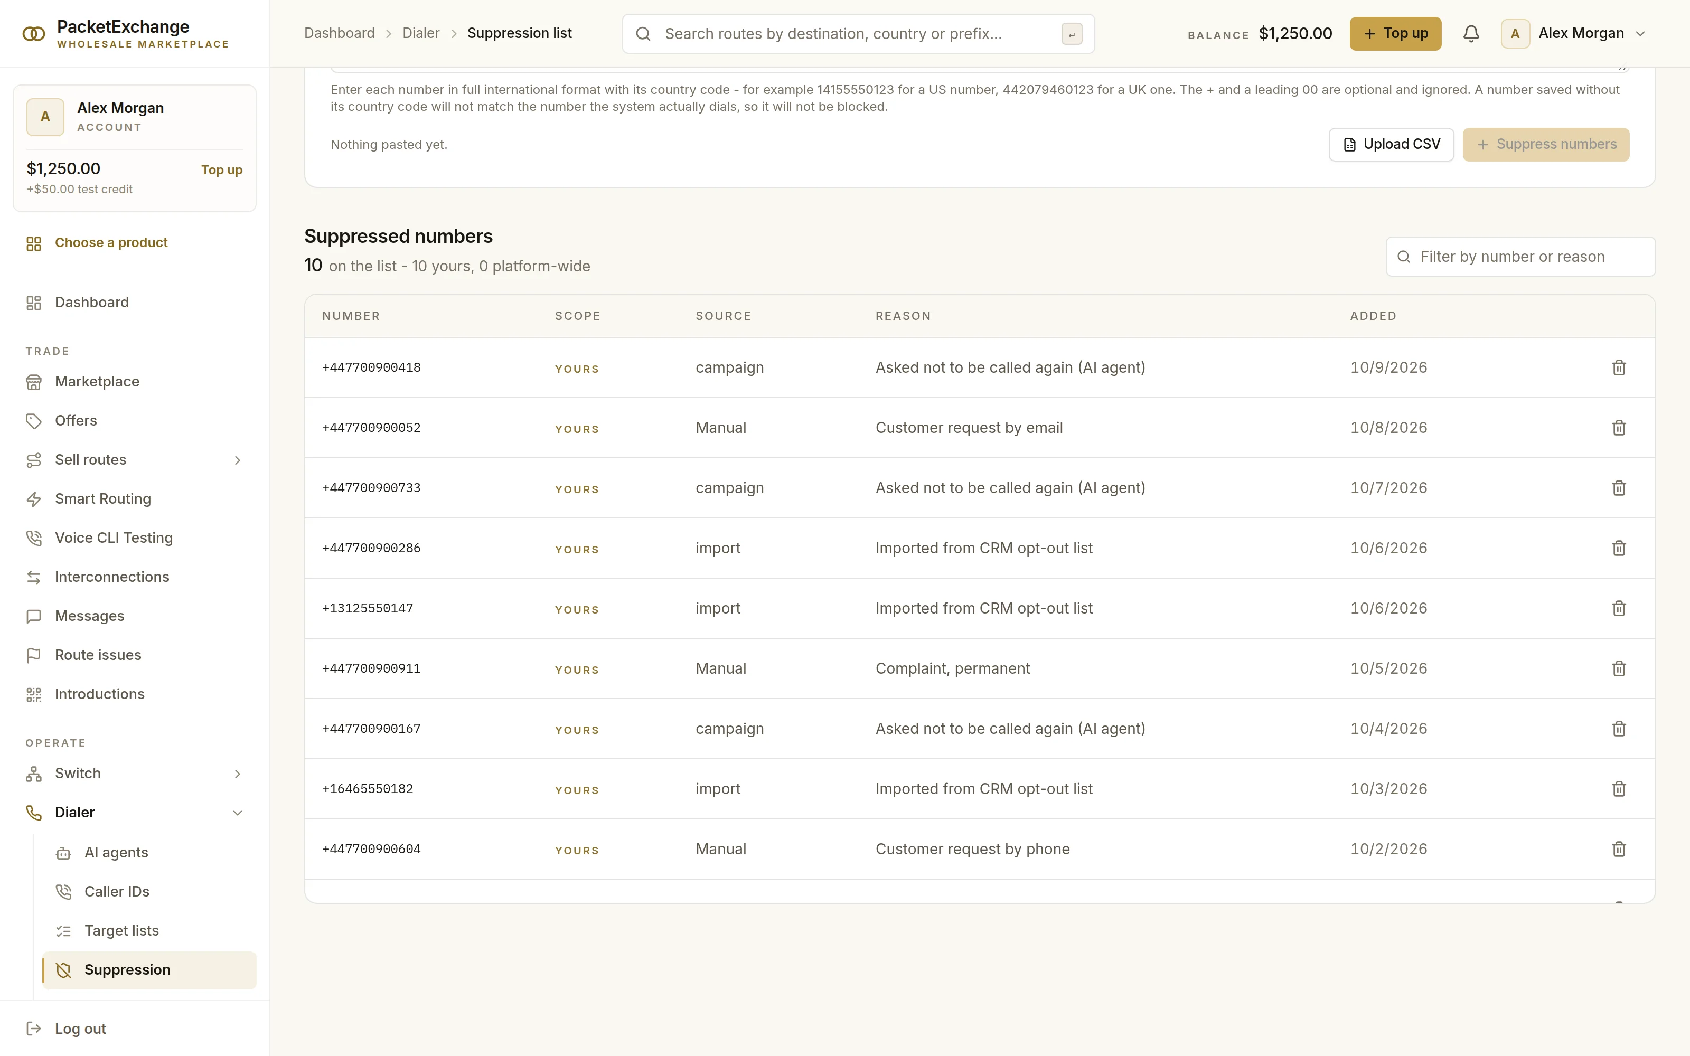This screenshot has width=1690, height=1056.
Task: Click Choose a product
Action: pos(135,243)
